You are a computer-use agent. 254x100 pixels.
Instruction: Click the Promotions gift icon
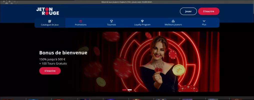pos(81,21)
